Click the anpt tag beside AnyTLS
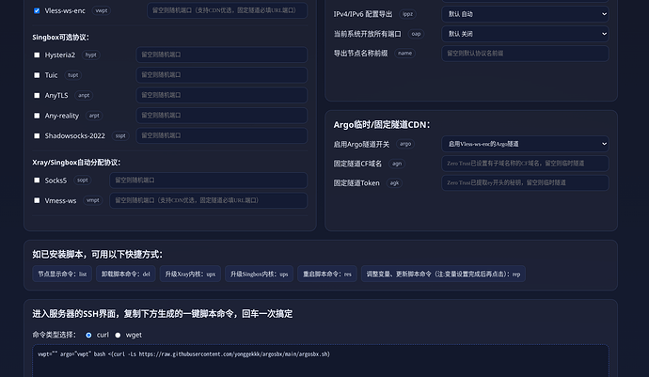649x377 pixels. [x=84, y=96]
